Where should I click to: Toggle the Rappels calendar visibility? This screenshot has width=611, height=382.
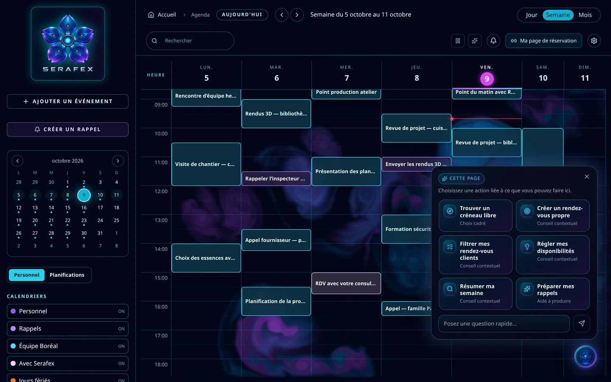coord(68,329)
